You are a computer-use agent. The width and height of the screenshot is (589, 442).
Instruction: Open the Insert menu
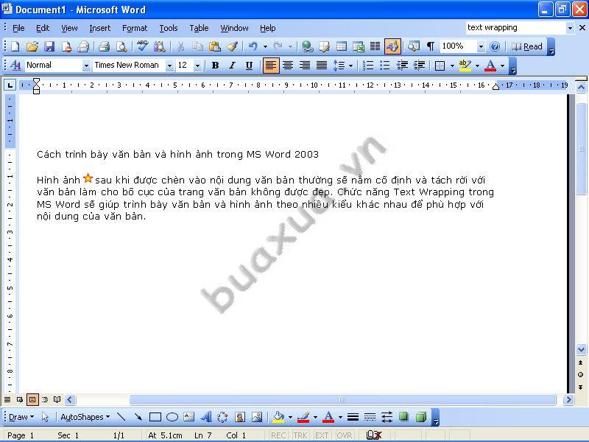[100, 28]
